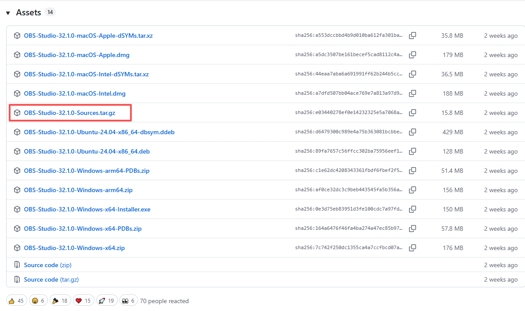525x311 pixels.
Task: Download OBS-Studio-32.1.0-macOS-Intel-dSYMs.tar.xz
Action: tap(87, 74)
